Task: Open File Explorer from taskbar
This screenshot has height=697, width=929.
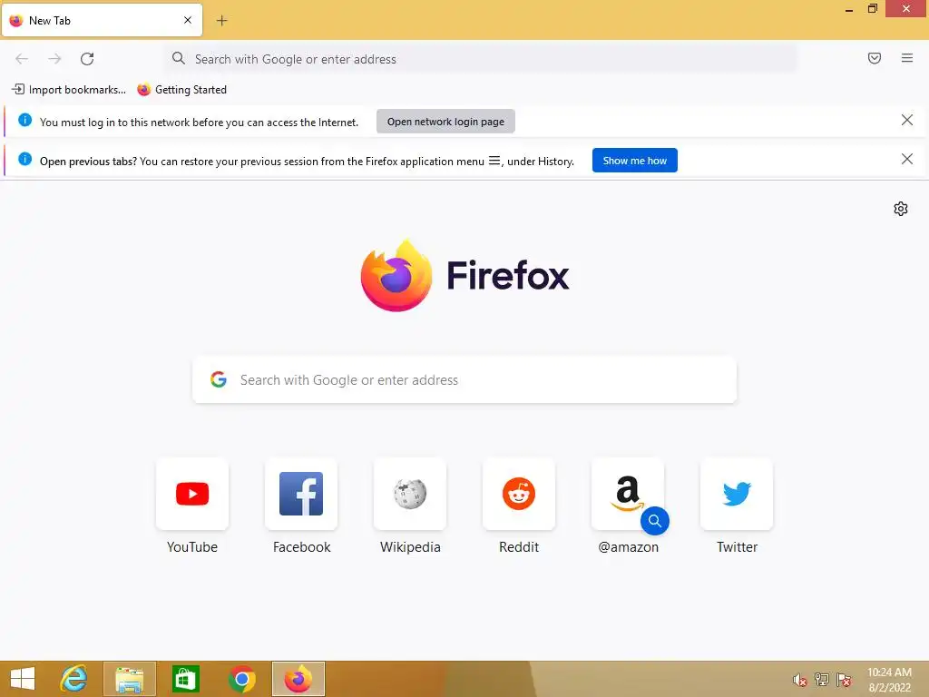Action: [x=130, y=679]
